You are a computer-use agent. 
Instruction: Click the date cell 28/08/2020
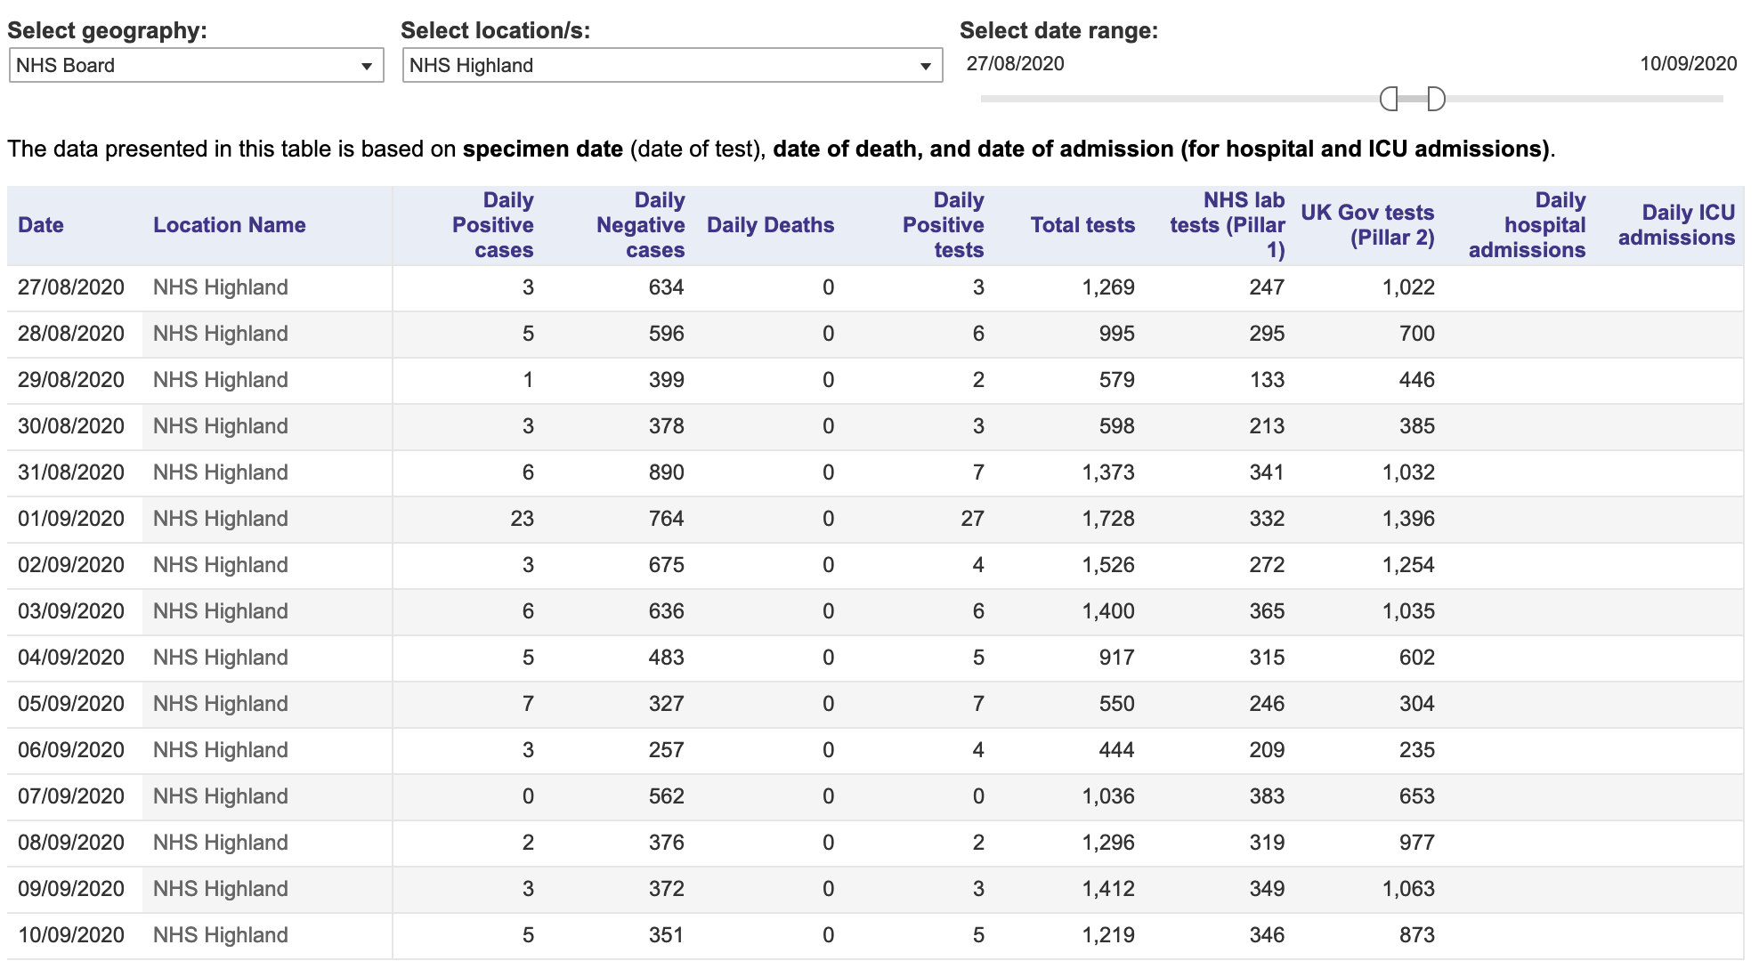71,334
